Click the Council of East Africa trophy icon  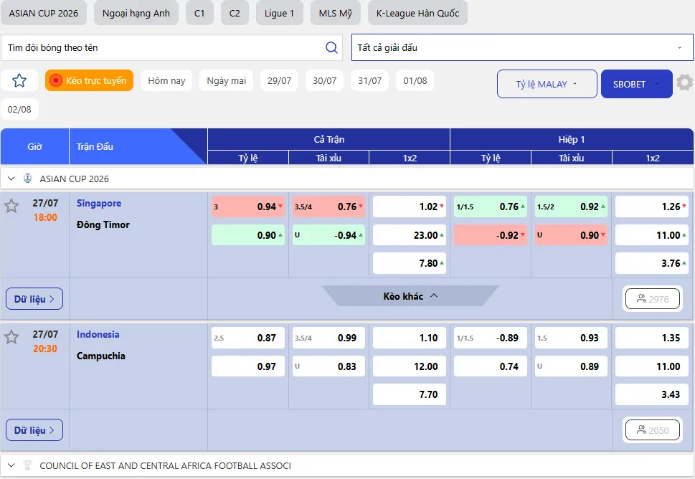(x=27, y=465)
